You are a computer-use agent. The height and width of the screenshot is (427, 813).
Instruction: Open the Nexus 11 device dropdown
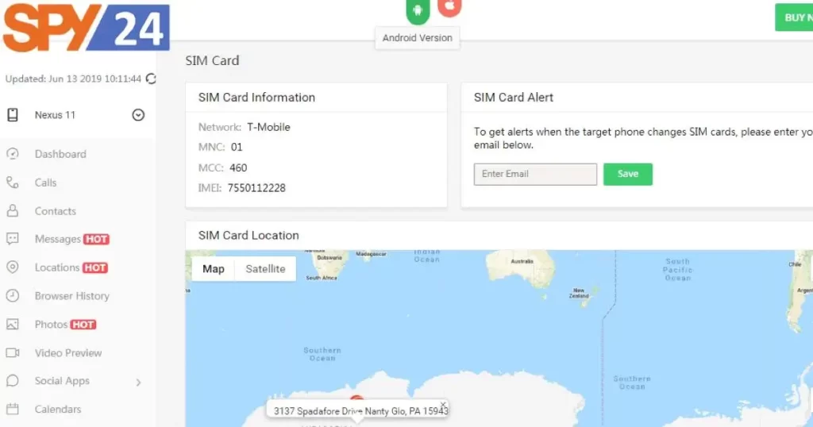pos(138,115)
